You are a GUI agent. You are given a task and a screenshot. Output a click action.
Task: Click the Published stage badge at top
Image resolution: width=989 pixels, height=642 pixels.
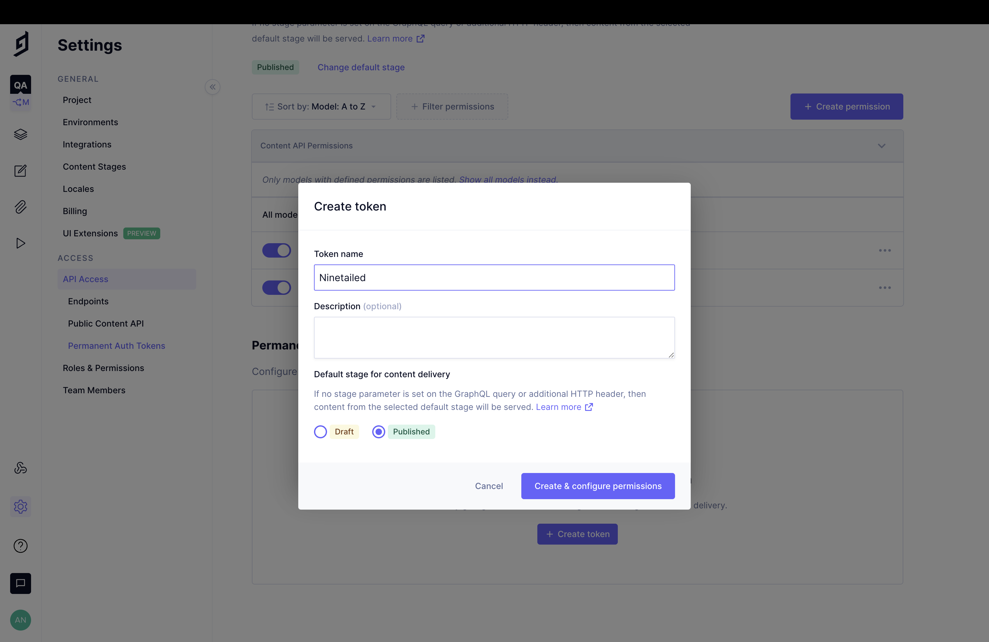click(275, 67)
